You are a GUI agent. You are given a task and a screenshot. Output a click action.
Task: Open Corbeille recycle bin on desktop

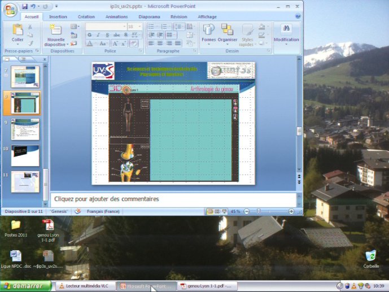click(371, 259)
